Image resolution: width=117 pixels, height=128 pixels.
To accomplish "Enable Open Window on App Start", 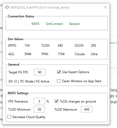I will (x=59, y=81).
